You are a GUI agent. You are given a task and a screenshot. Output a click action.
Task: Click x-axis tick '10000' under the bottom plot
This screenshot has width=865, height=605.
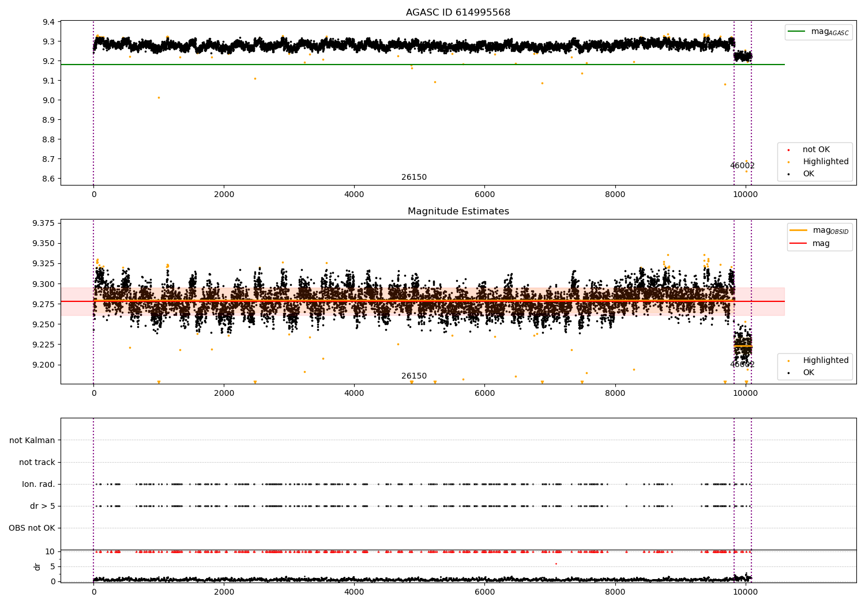(x=745, y=592)
